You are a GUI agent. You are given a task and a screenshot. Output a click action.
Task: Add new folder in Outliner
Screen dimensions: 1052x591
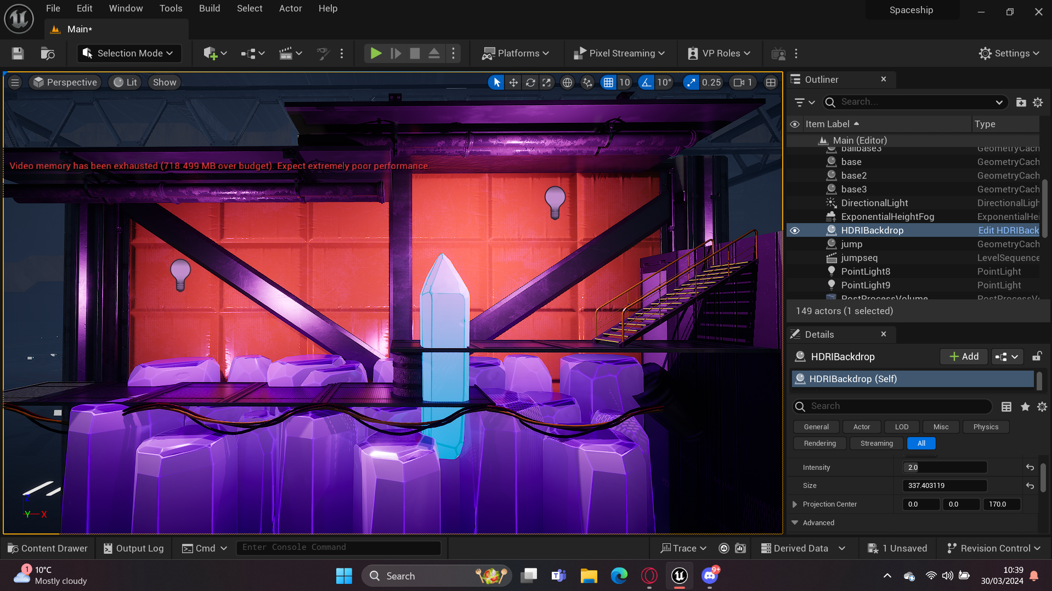(x=1021, y=102)
